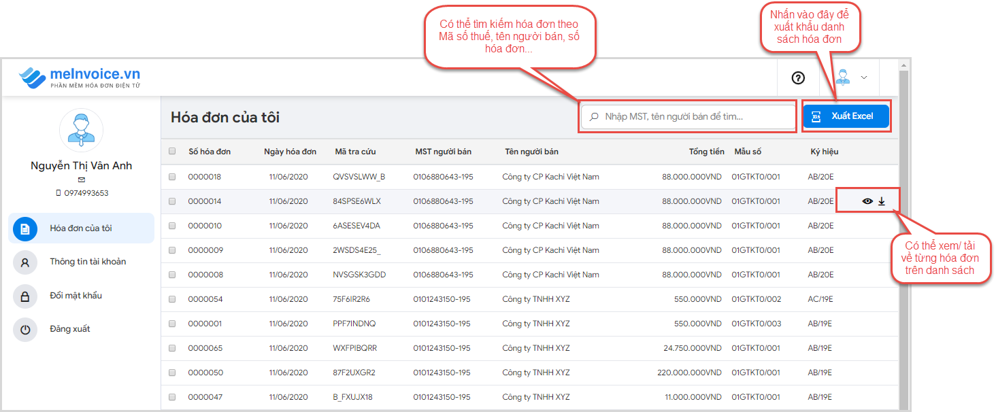
Task: Click lookup code 87F2UXGR2
Action: tap(354, 373)
